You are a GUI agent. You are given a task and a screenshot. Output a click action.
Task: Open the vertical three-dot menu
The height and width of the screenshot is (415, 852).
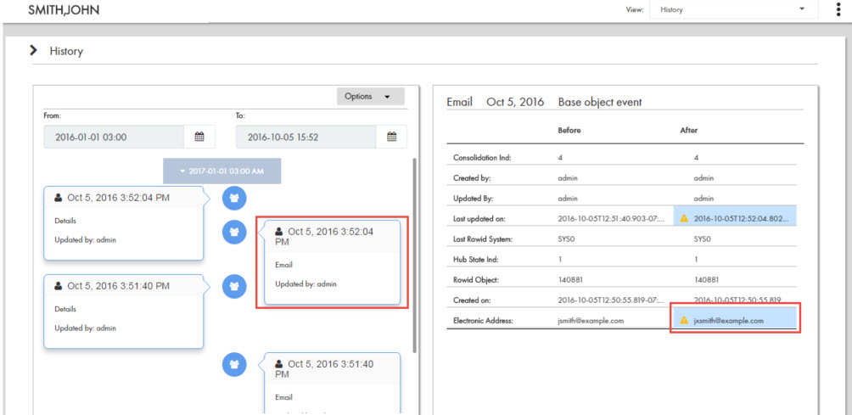point(838,9)
